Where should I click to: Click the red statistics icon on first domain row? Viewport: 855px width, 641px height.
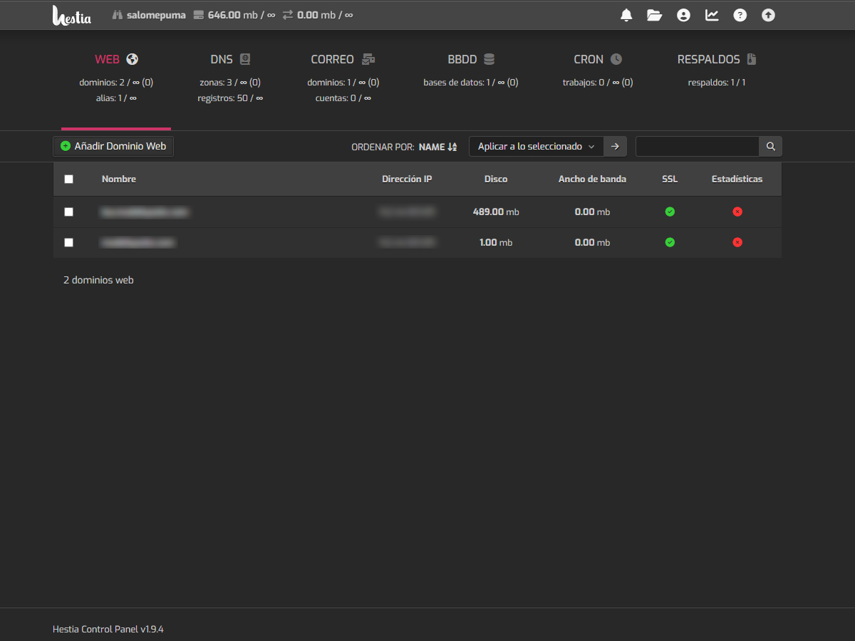737,212
